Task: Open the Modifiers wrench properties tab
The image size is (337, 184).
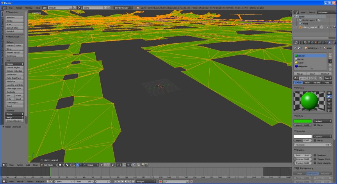Action: pos(323,42)
